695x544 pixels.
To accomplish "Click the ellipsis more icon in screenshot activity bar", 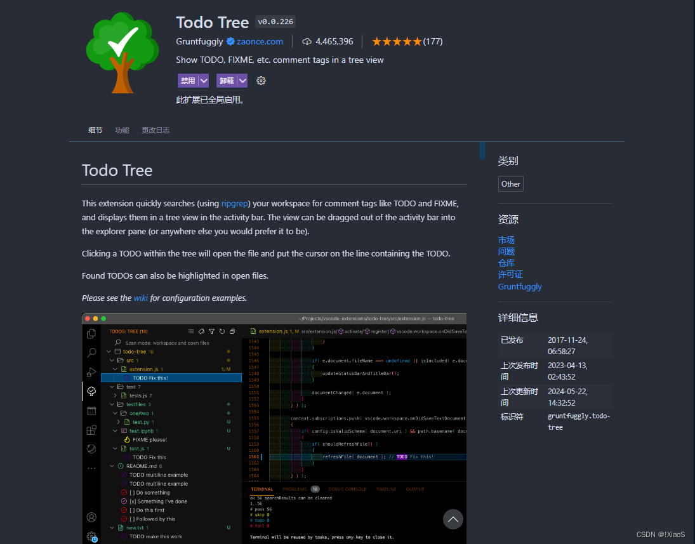I will click(91, 468).
